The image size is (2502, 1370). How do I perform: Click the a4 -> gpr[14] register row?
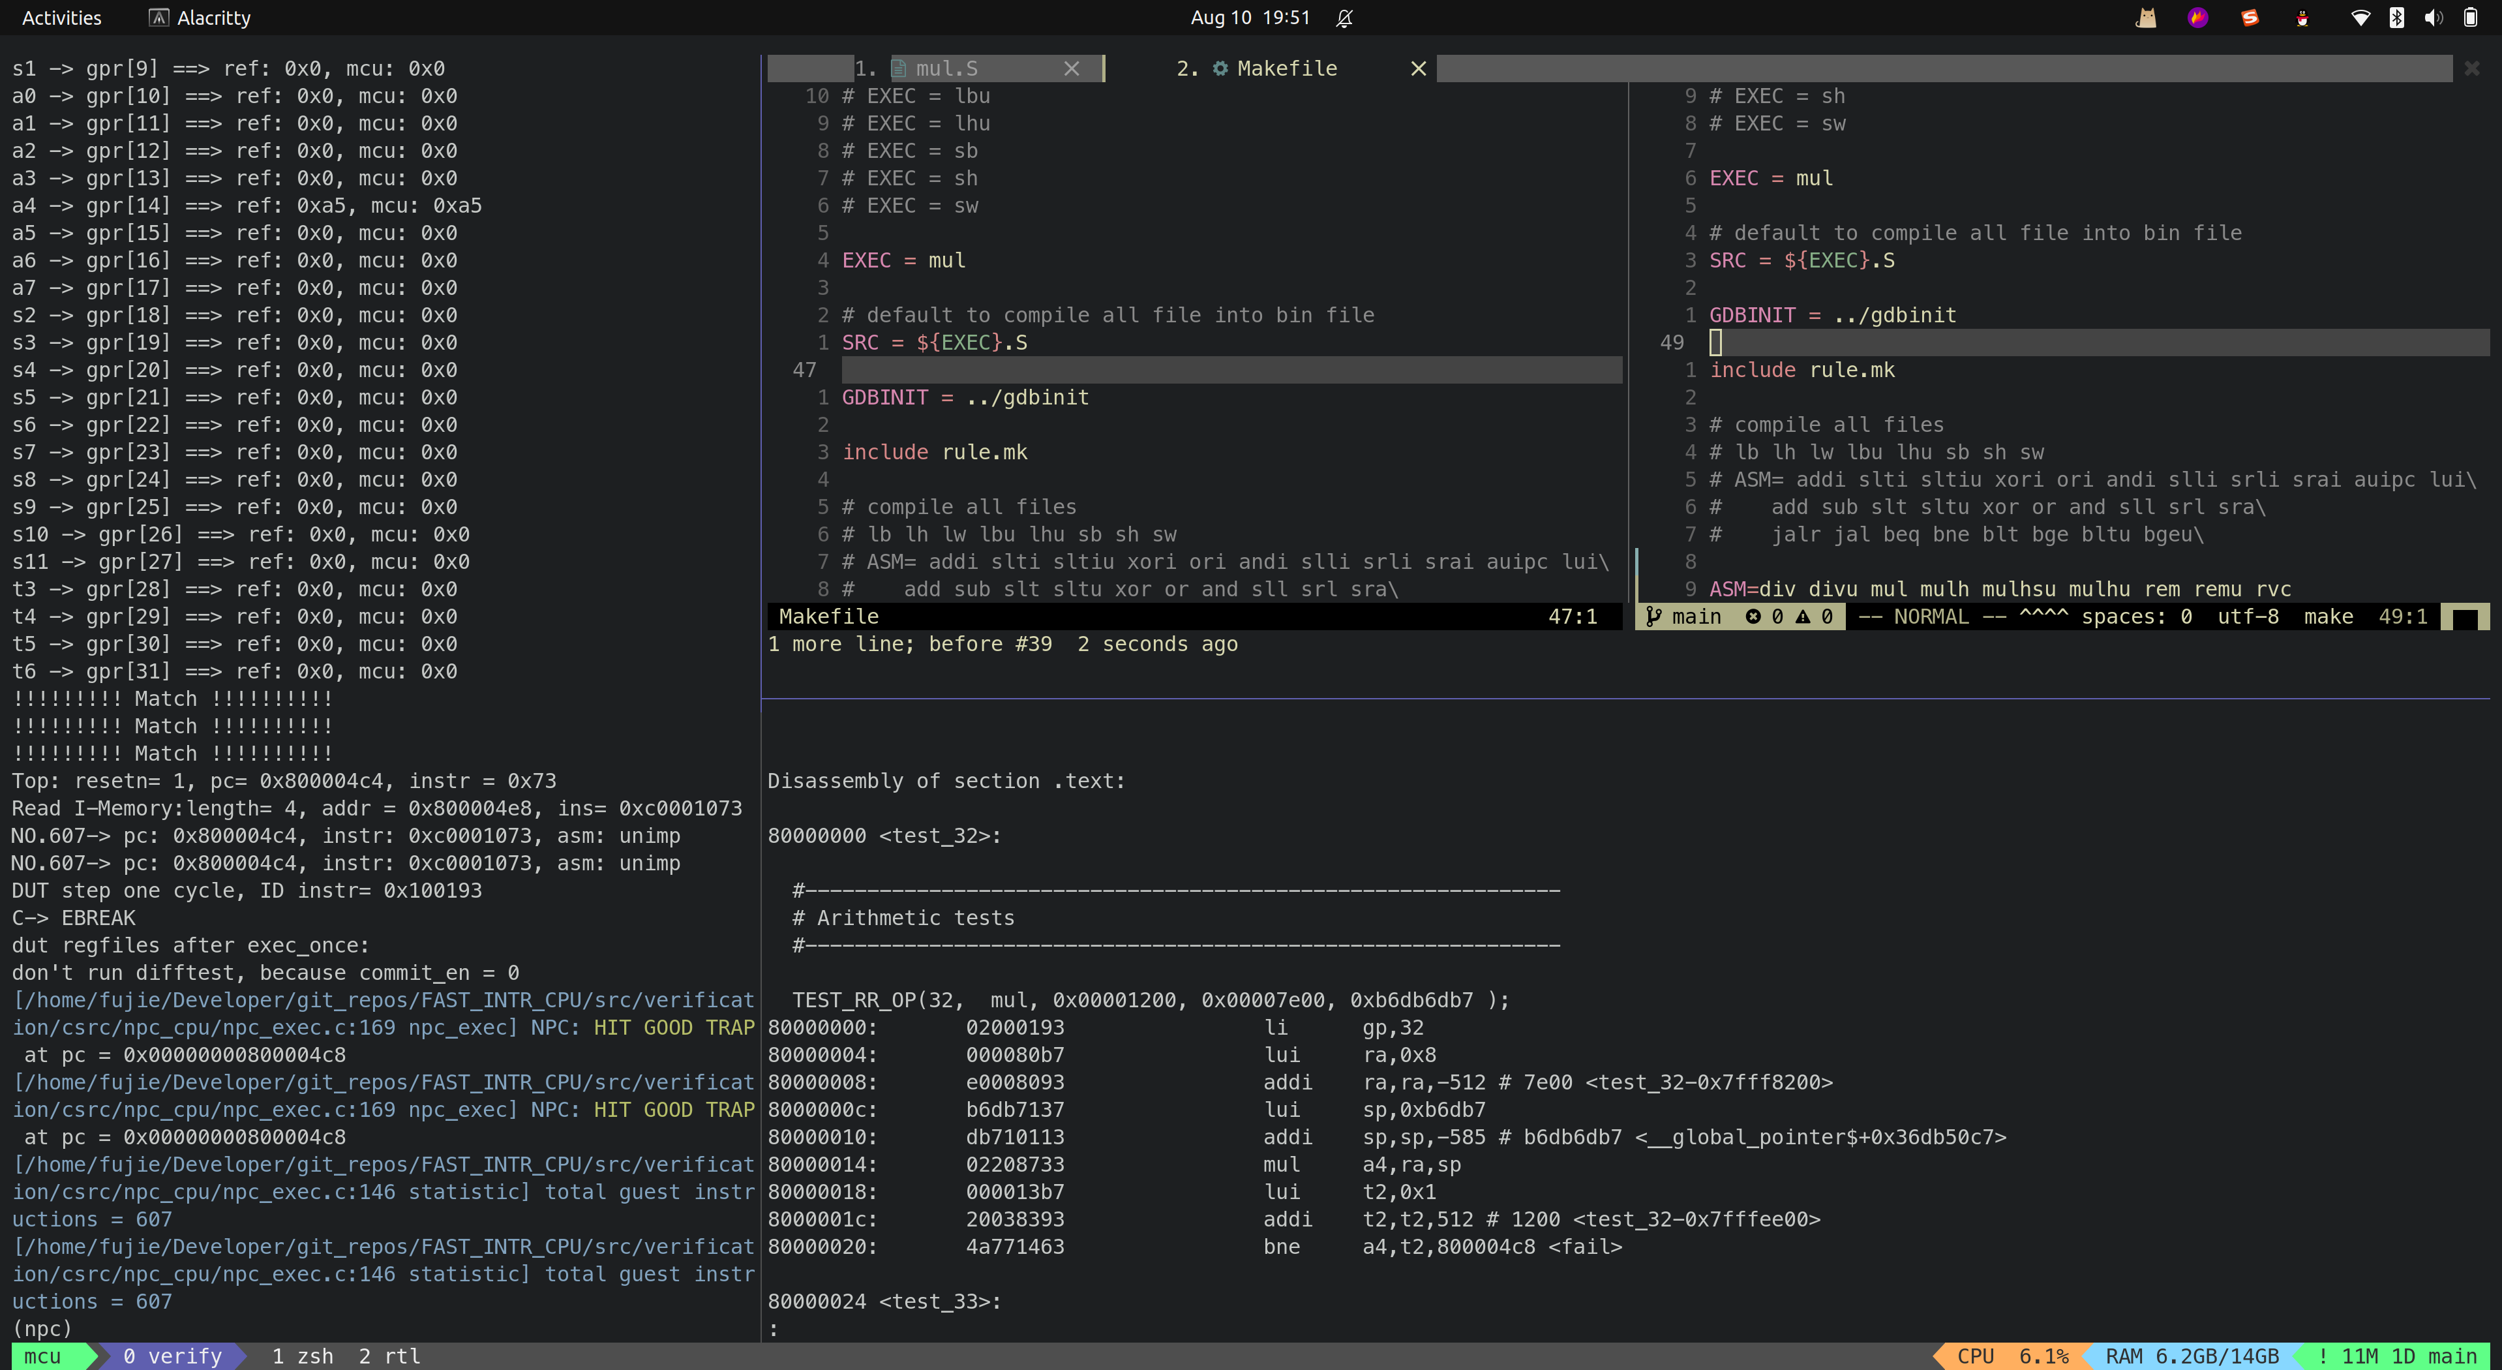point(247,206)
